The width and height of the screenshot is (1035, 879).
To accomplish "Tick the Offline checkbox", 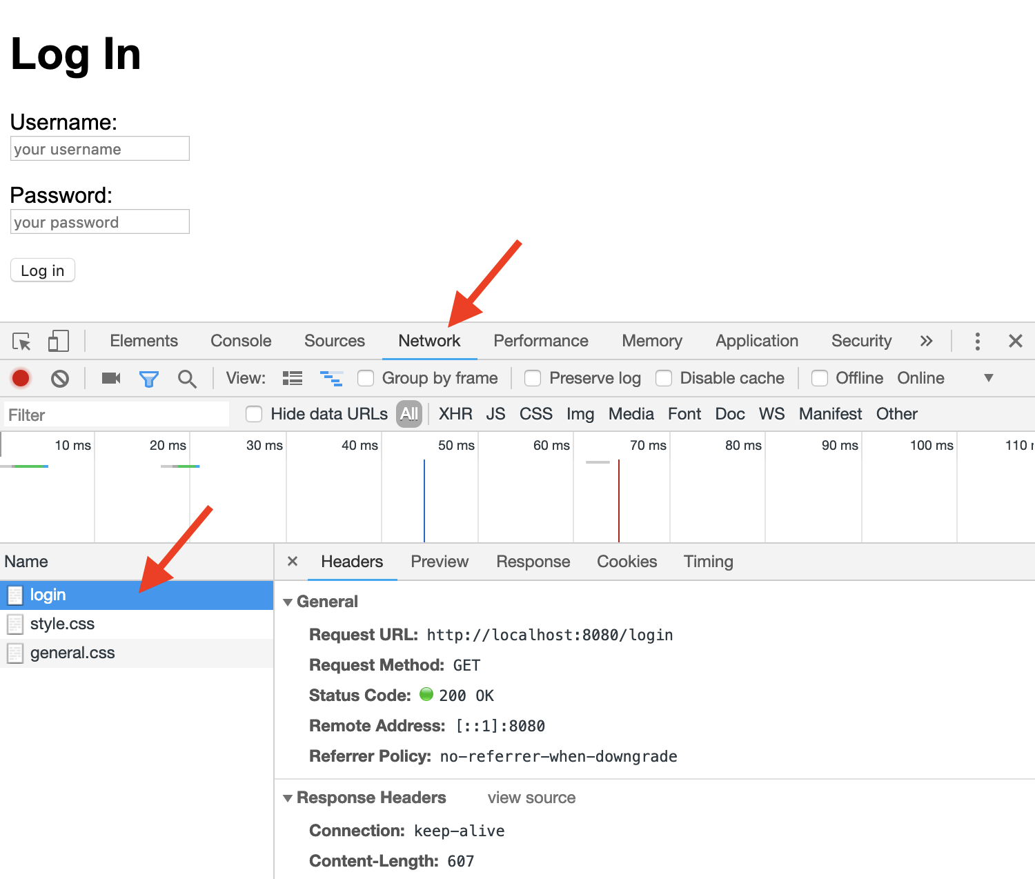I will (820, 378).
